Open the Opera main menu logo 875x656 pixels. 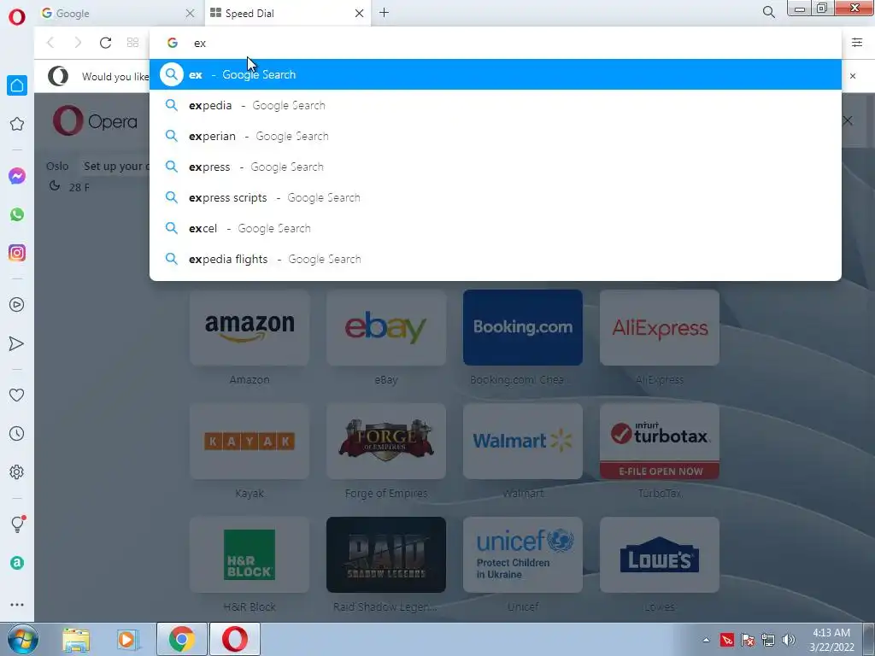tap(17, 16)
